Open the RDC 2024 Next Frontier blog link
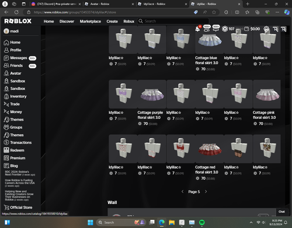 click(x=20, y=173)
